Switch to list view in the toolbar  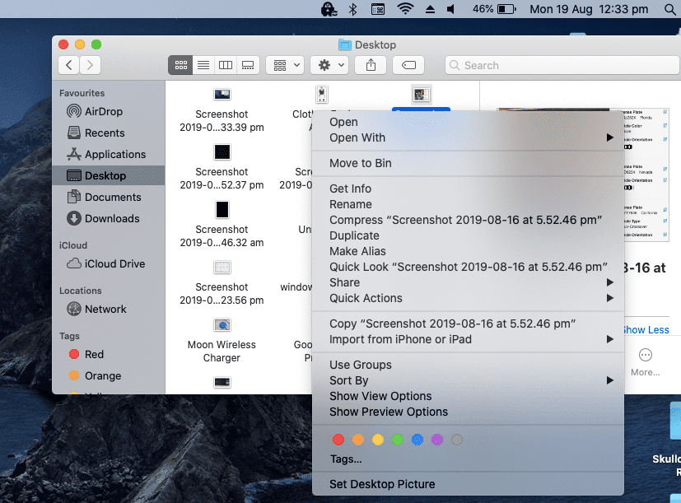203,65
